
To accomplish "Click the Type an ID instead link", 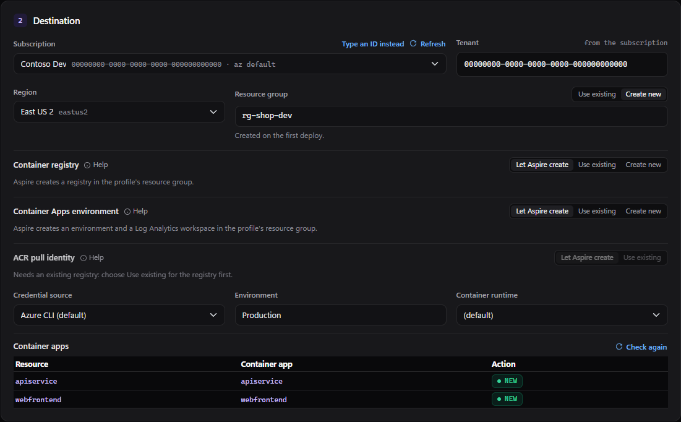I will [372, 44].
